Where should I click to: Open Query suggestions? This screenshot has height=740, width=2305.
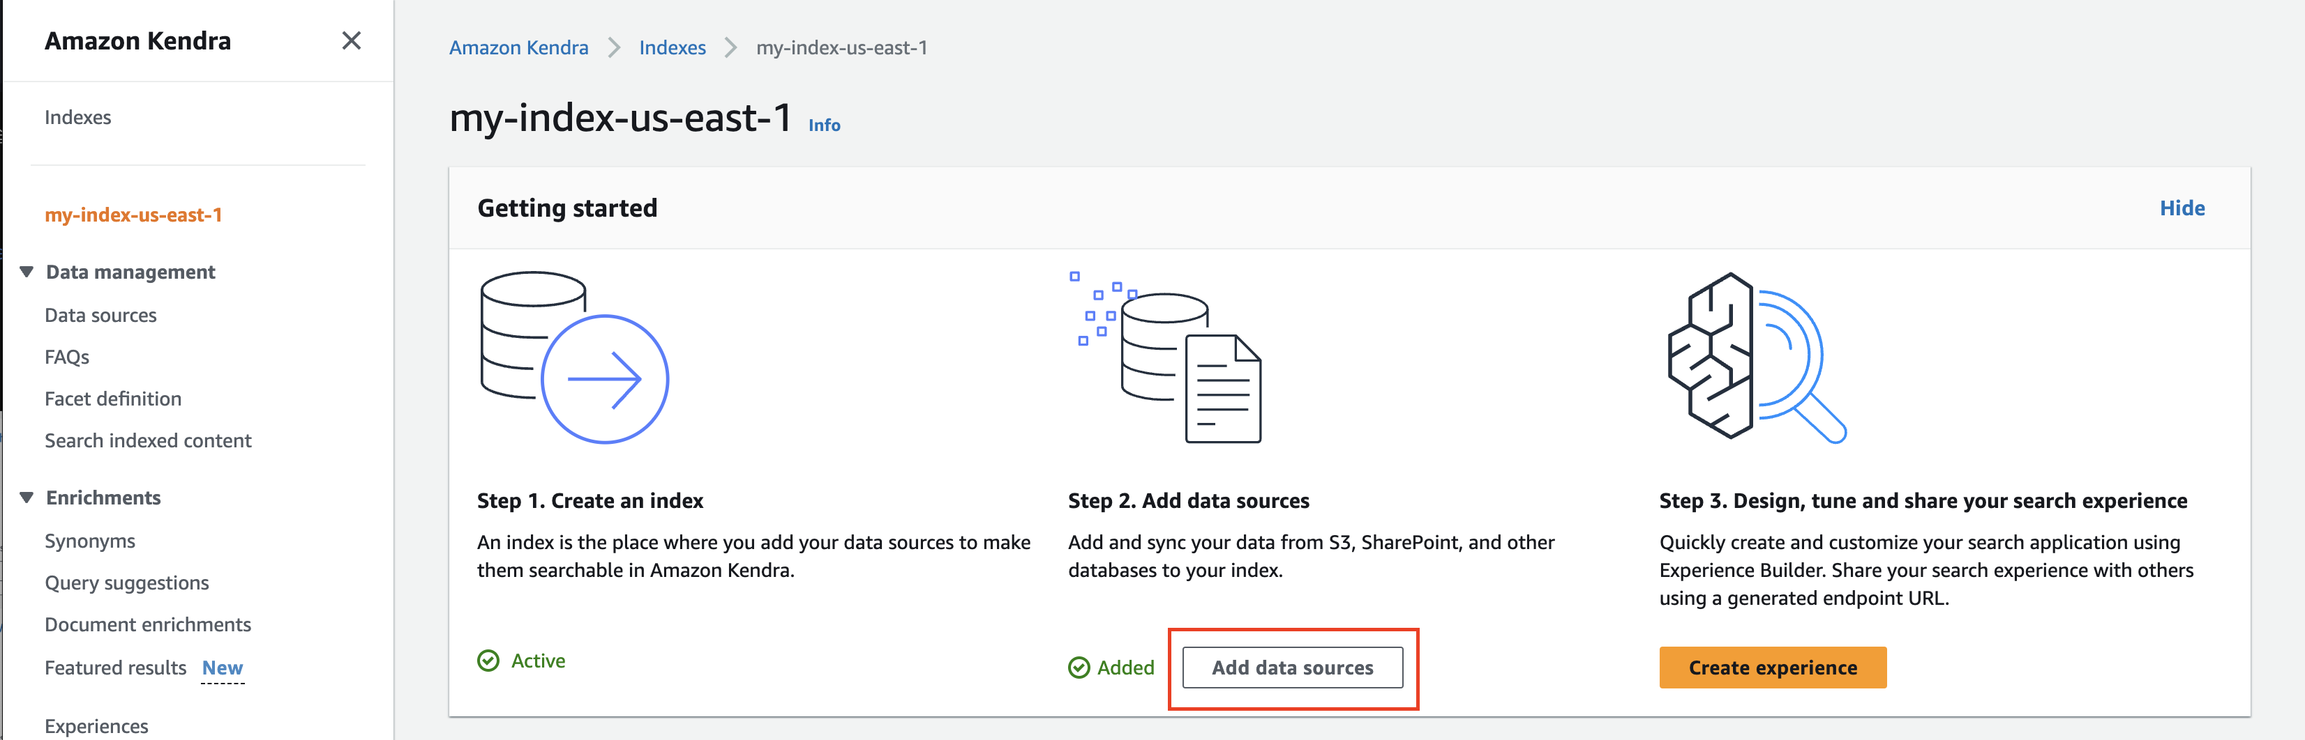click(x=126, y=583)
